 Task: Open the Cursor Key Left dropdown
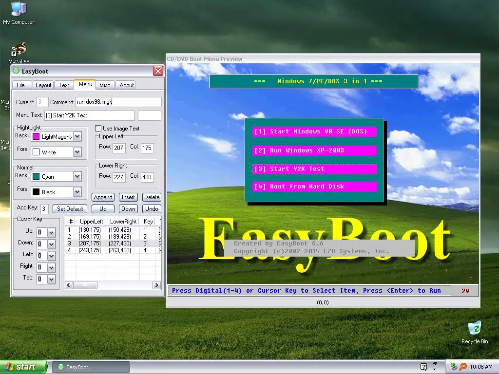pyautogui.click(x=51, y=256)
